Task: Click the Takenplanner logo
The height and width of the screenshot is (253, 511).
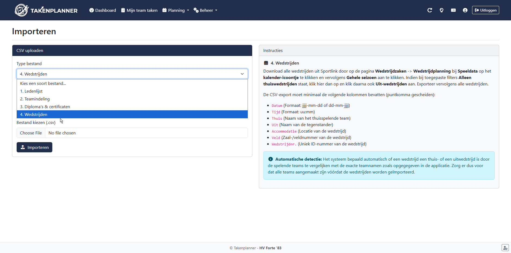Action: coord(46,10)
